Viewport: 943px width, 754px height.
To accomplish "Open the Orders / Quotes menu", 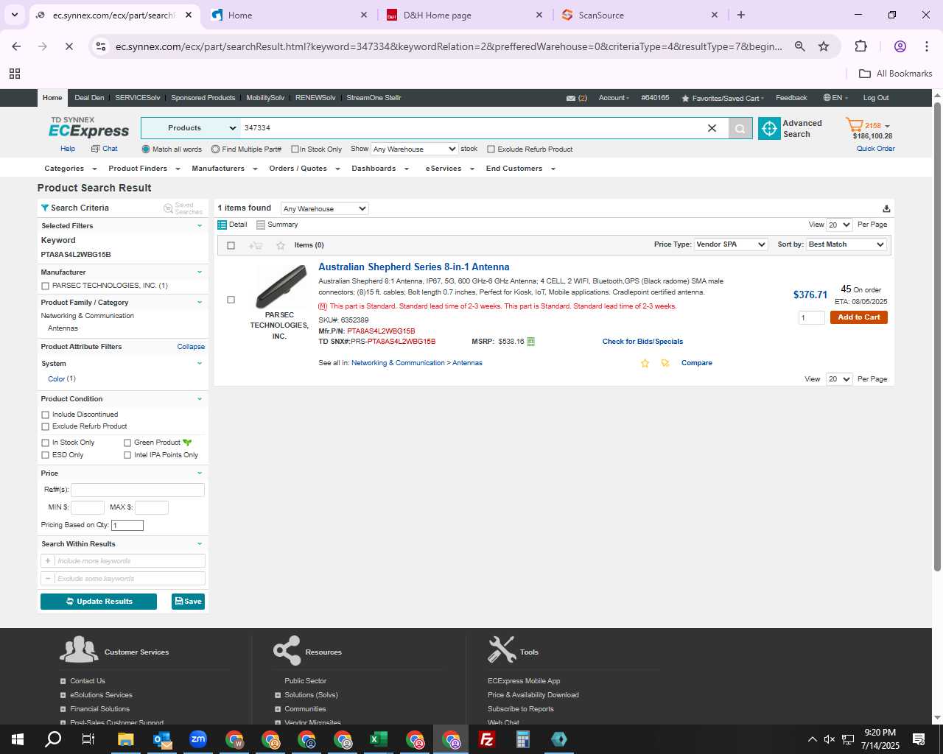I will [304, 169].
